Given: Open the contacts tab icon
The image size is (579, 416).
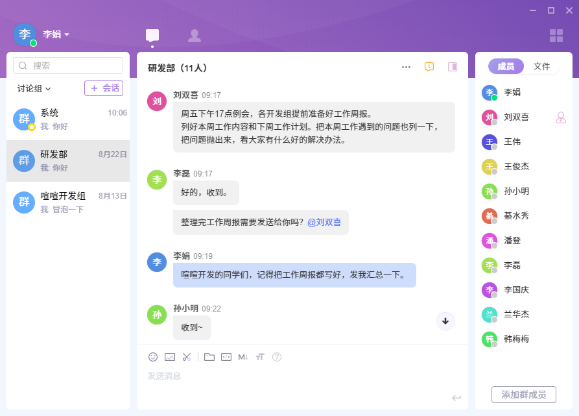Looking at the screenshot, I should click(195, 36).
